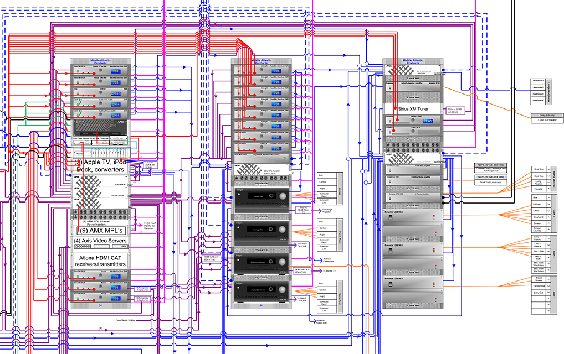Viewport: 564px width, 354px height.
Task: Select the Elevator speaker zone cell
Action: click(539, 189)
